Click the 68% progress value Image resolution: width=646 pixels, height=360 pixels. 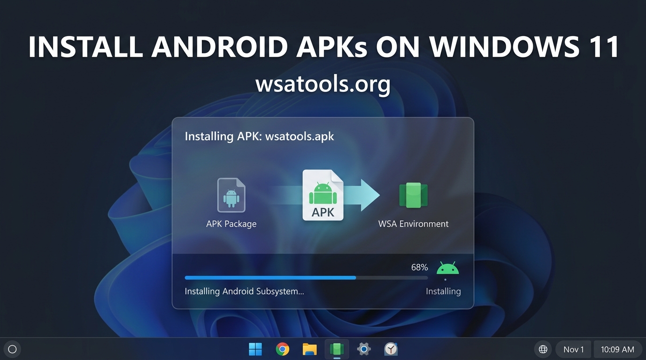419,267
